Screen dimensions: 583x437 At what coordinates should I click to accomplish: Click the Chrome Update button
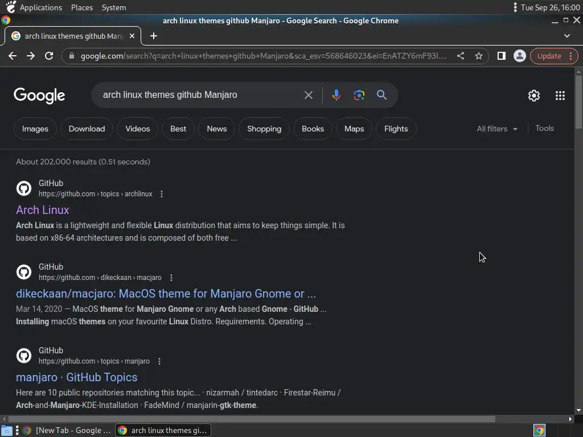coord(549,56)
